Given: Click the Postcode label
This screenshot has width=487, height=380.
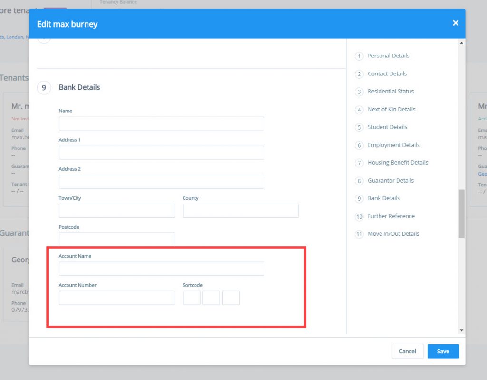Looking at the screenshot, I should tap(69, 227).
